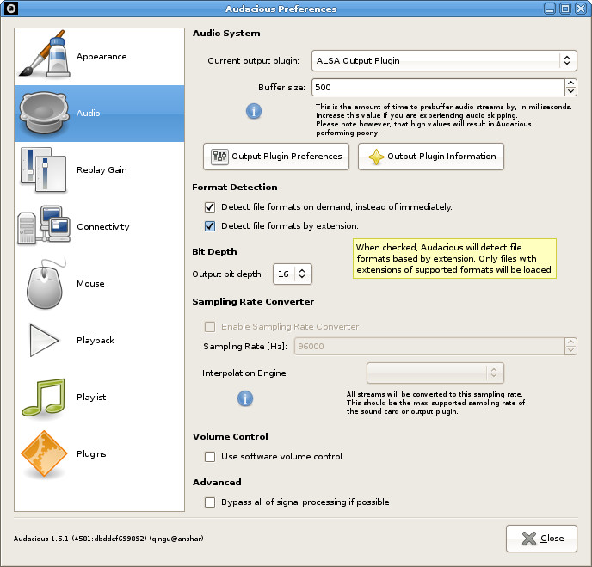
Task: Switch to Connectivity settings label
Action: (x=103, y=226)
